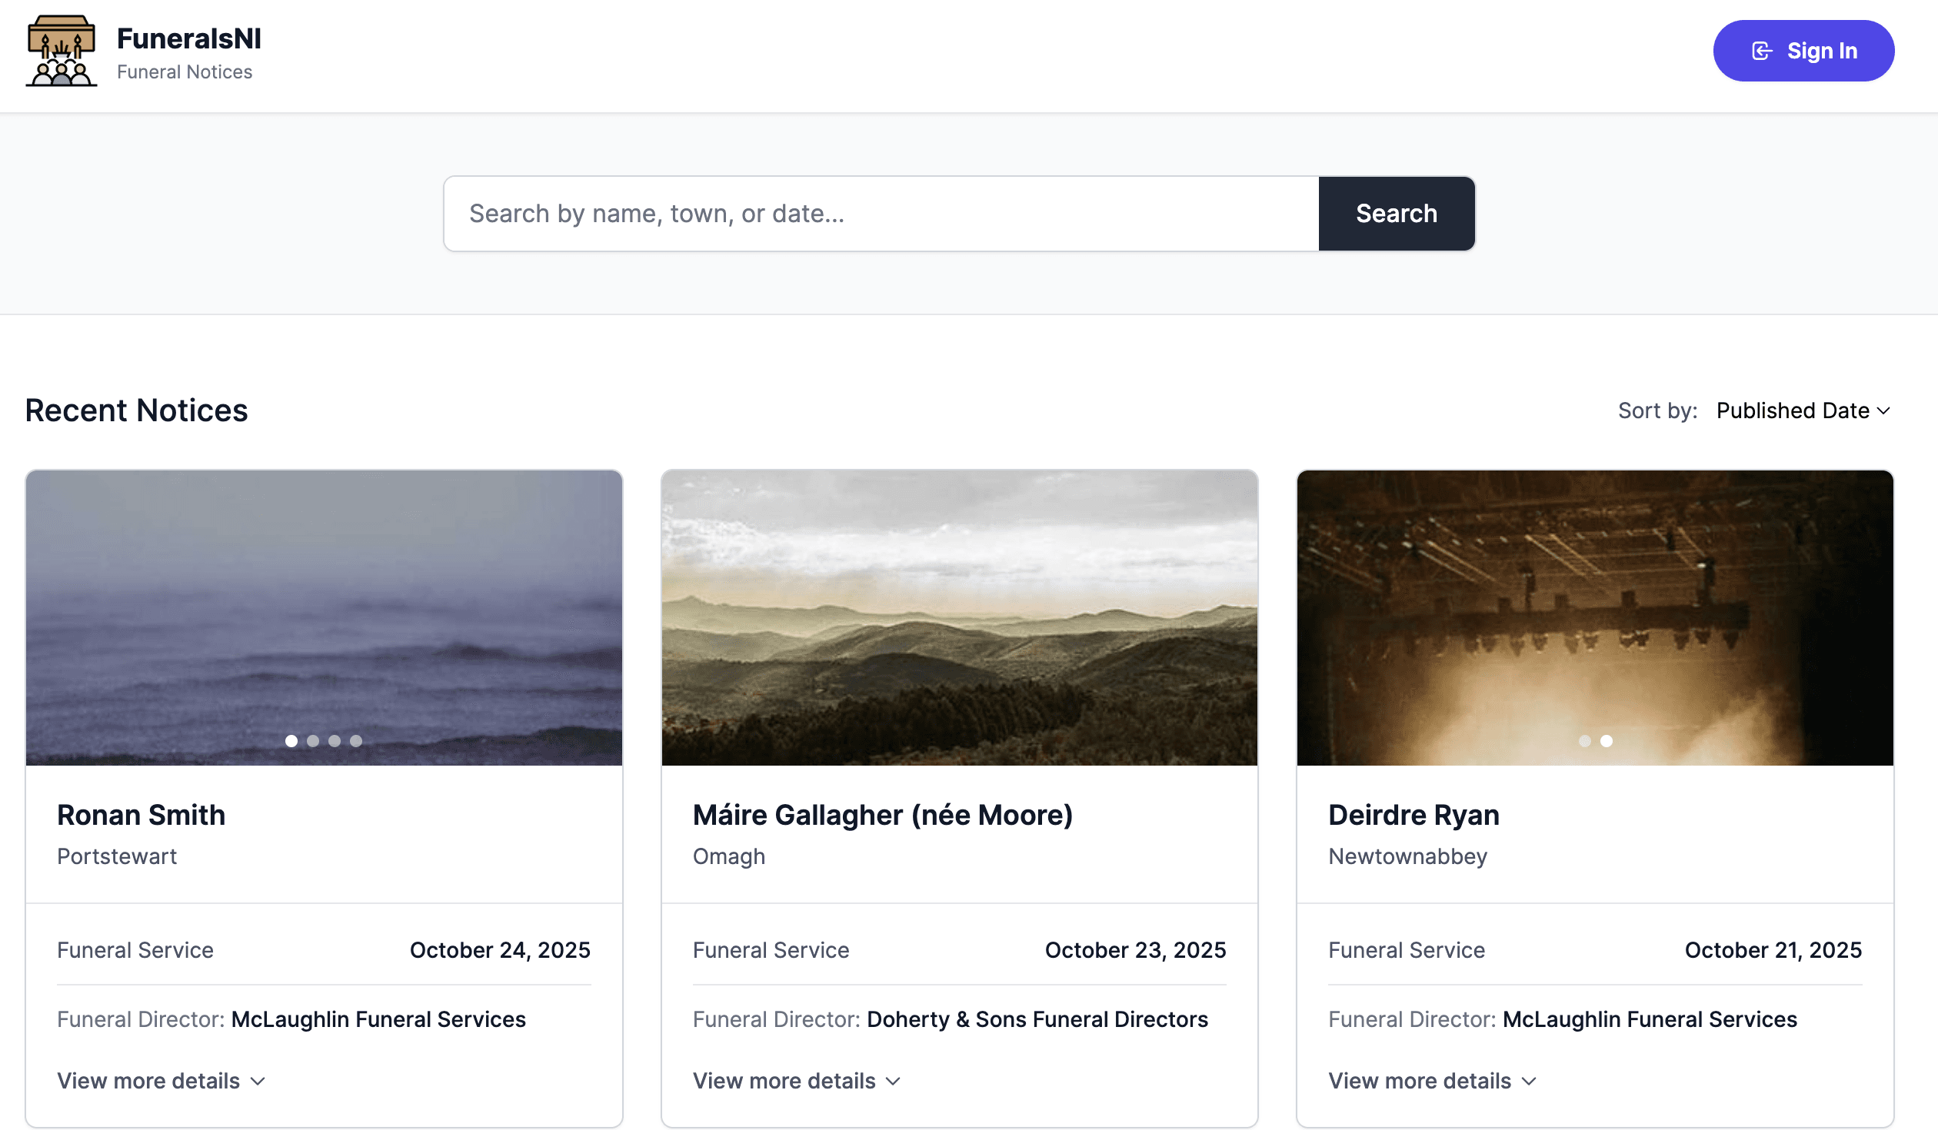1938x1130 pixels.
Task: Click the Sign In button
Action: [x=1803, y=51]
